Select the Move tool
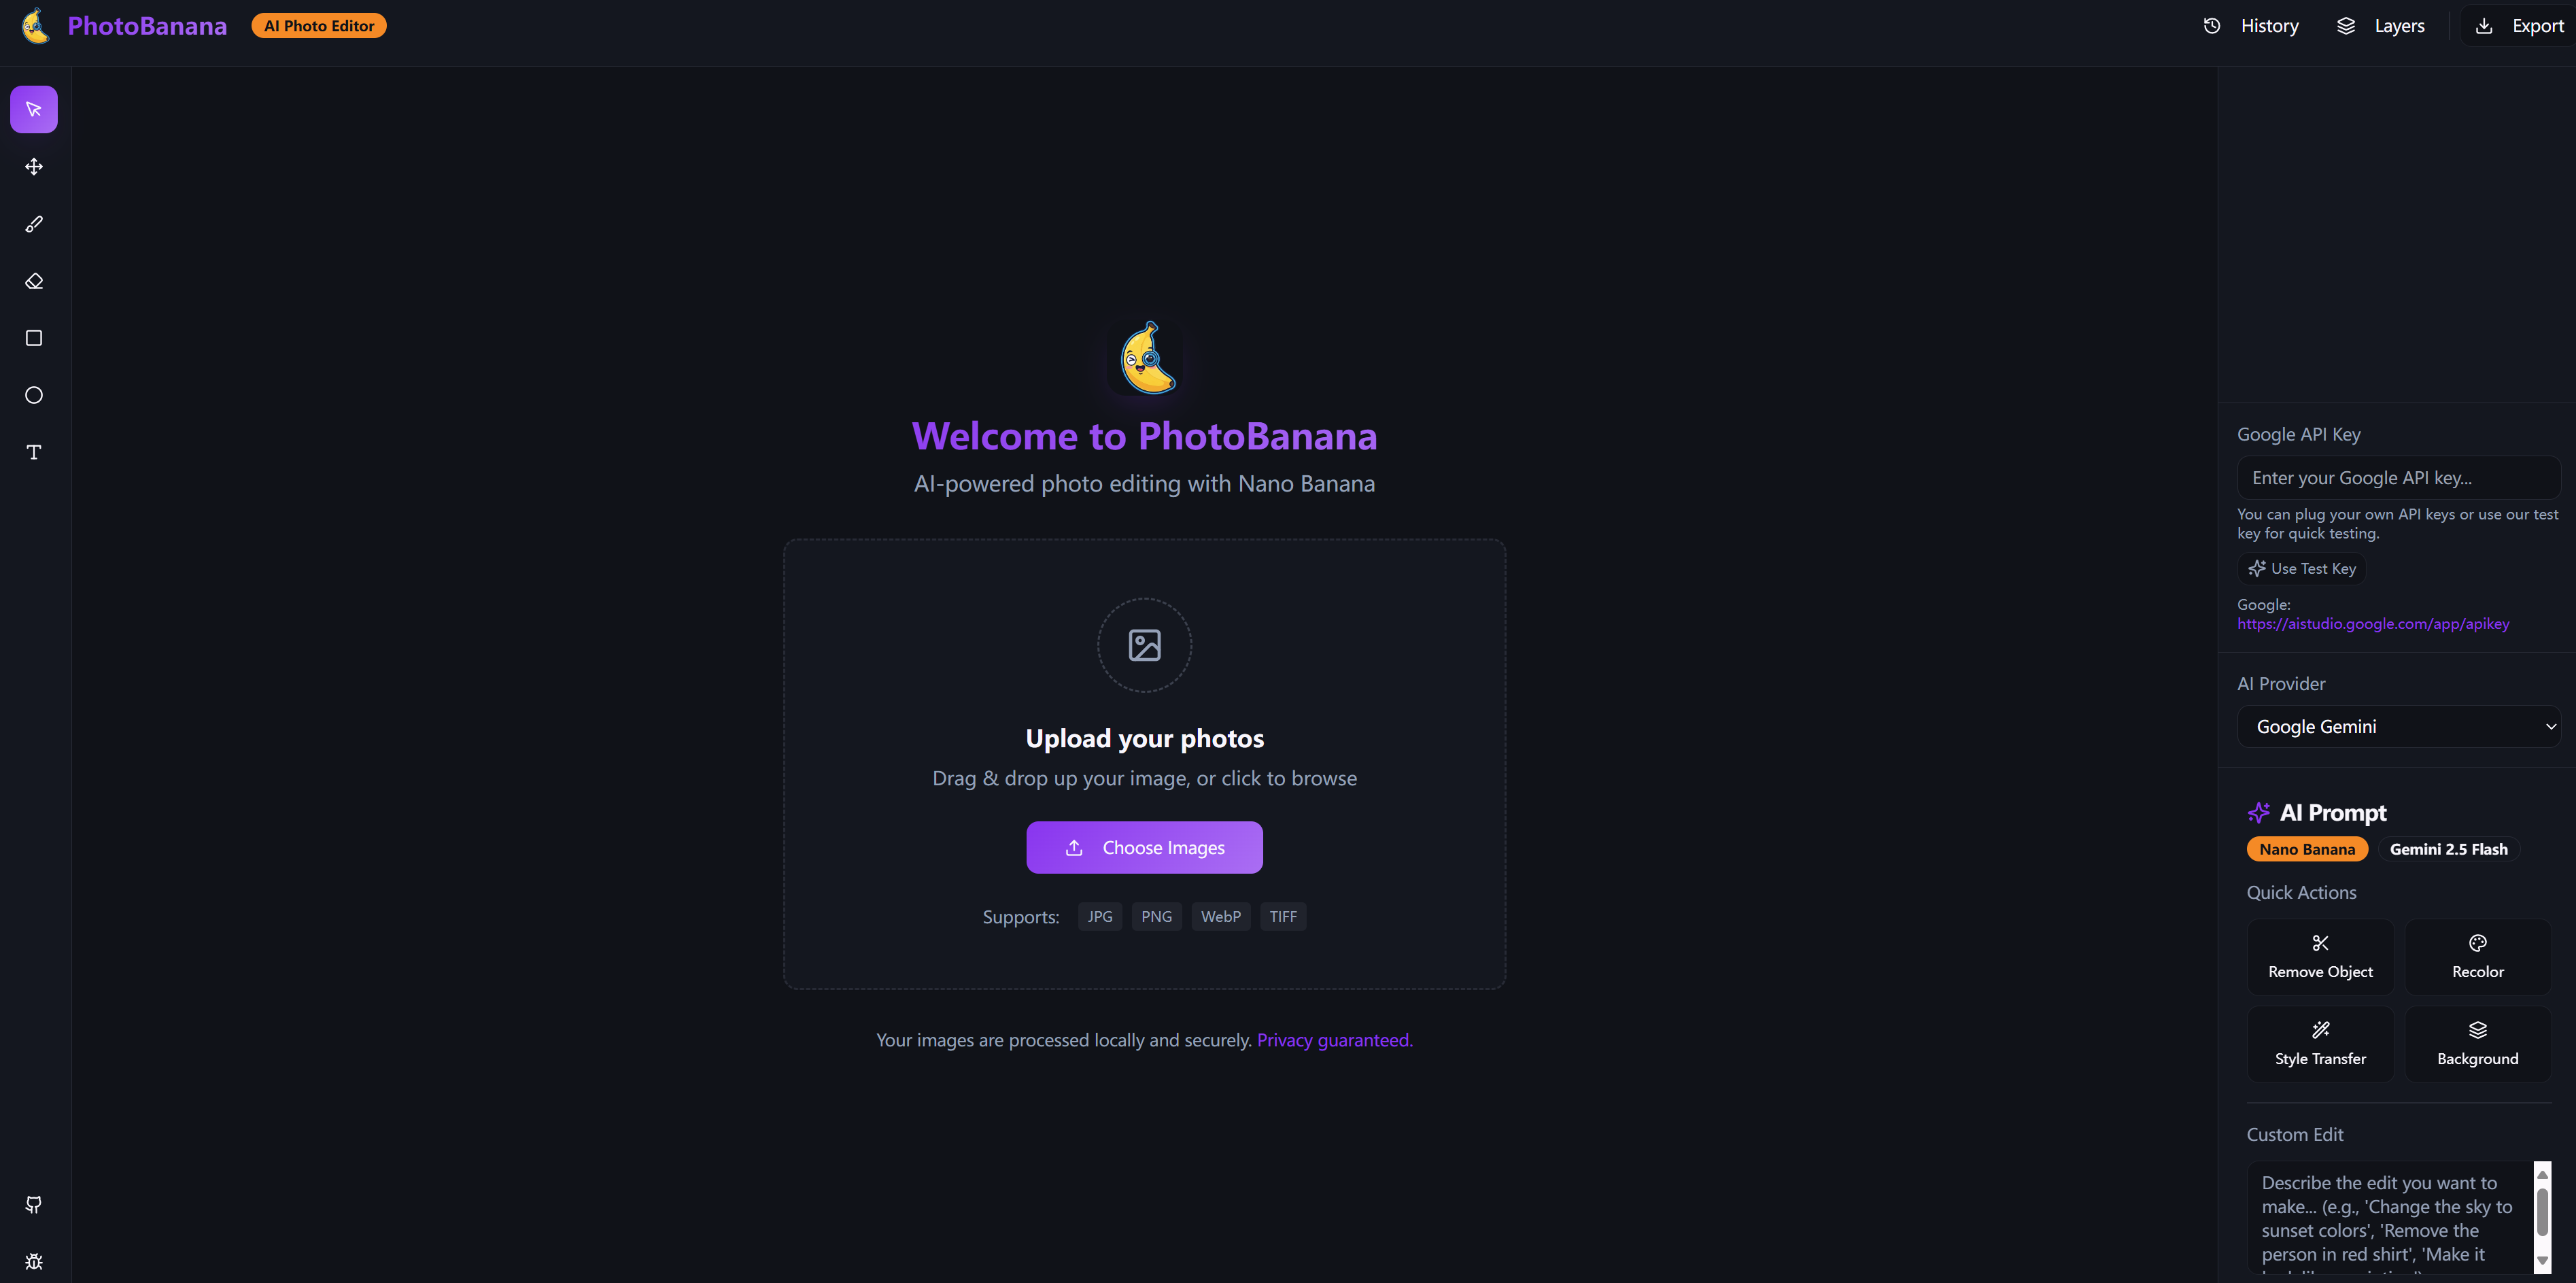 point(34,167)
